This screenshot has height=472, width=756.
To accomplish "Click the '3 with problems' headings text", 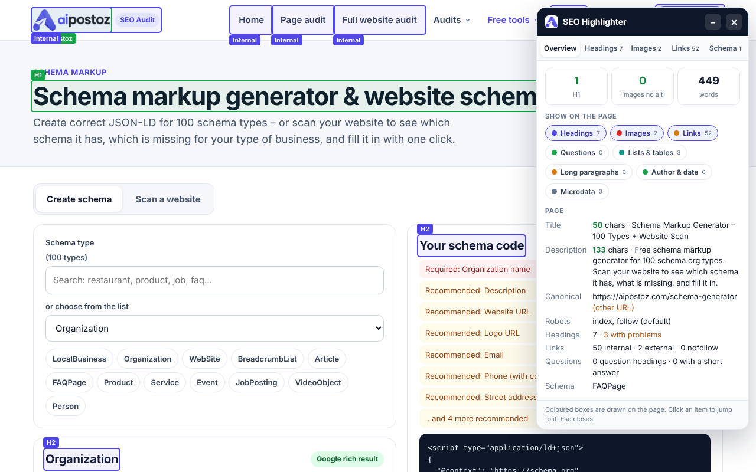I will [632, 335].
